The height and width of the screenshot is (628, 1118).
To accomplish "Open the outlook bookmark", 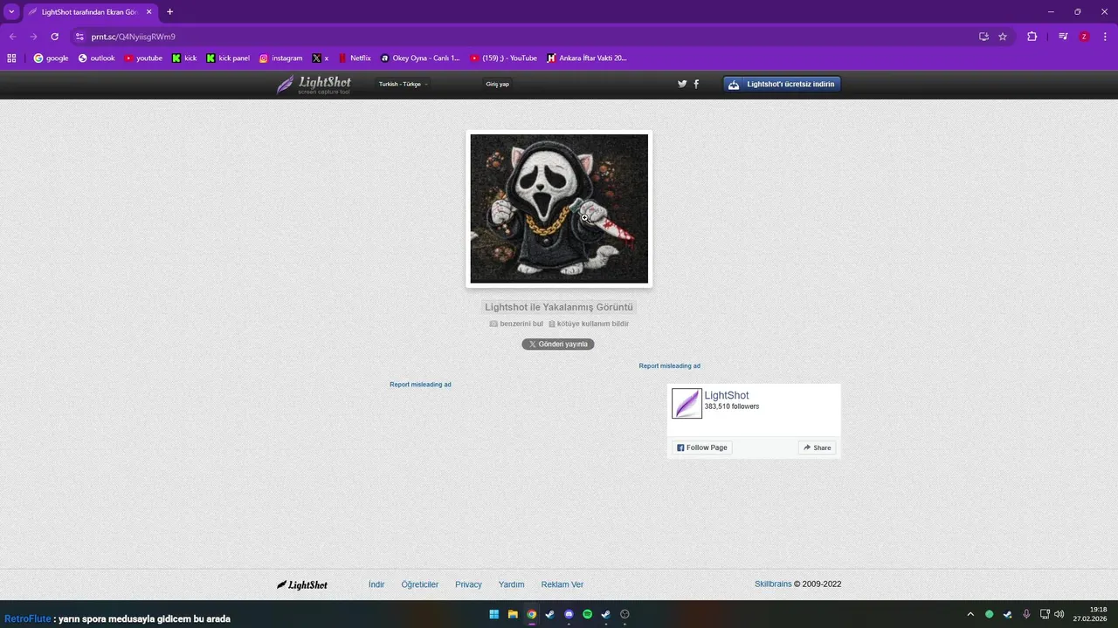I will 96,58.
